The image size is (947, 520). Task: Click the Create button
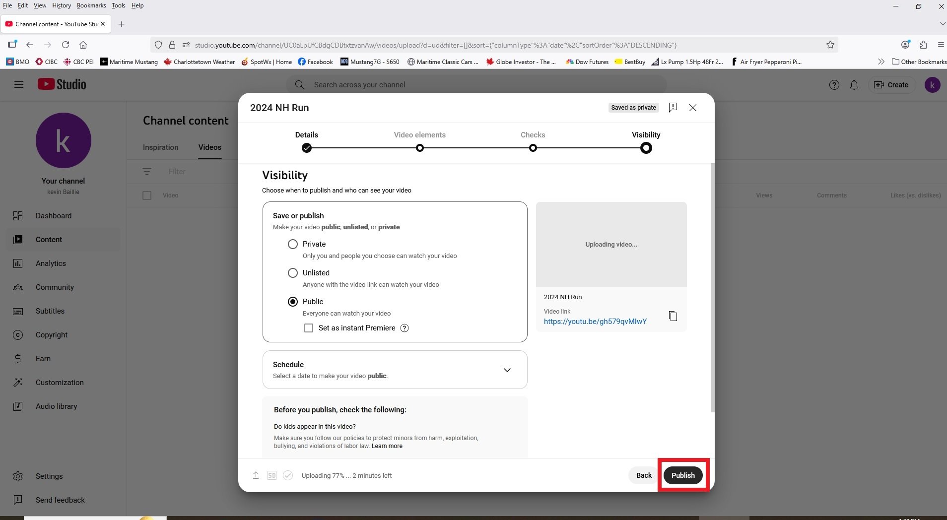pyautogui.click(x=891, y=85)
